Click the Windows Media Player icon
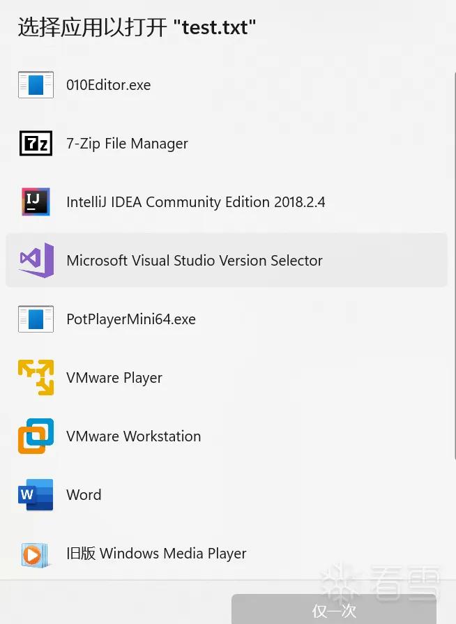 click(35, 554)
